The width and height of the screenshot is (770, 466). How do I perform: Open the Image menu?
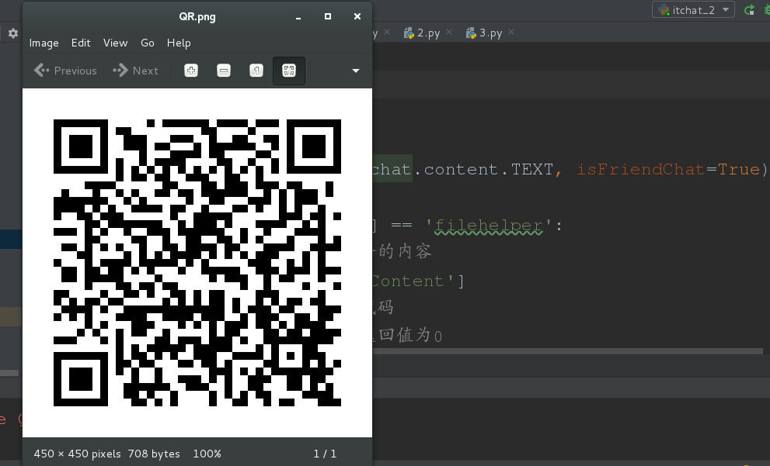44,43
